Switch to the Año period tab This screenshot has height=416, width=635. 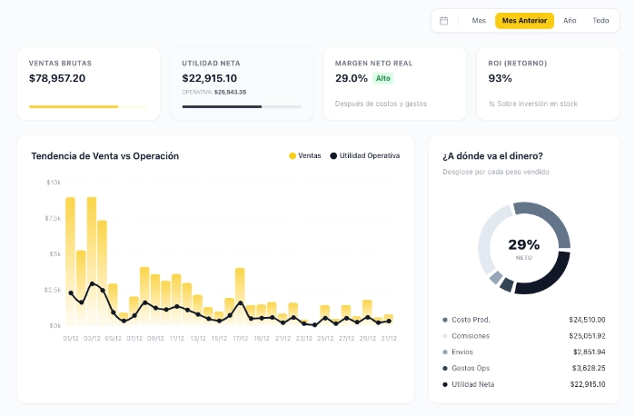coord(570,21)
